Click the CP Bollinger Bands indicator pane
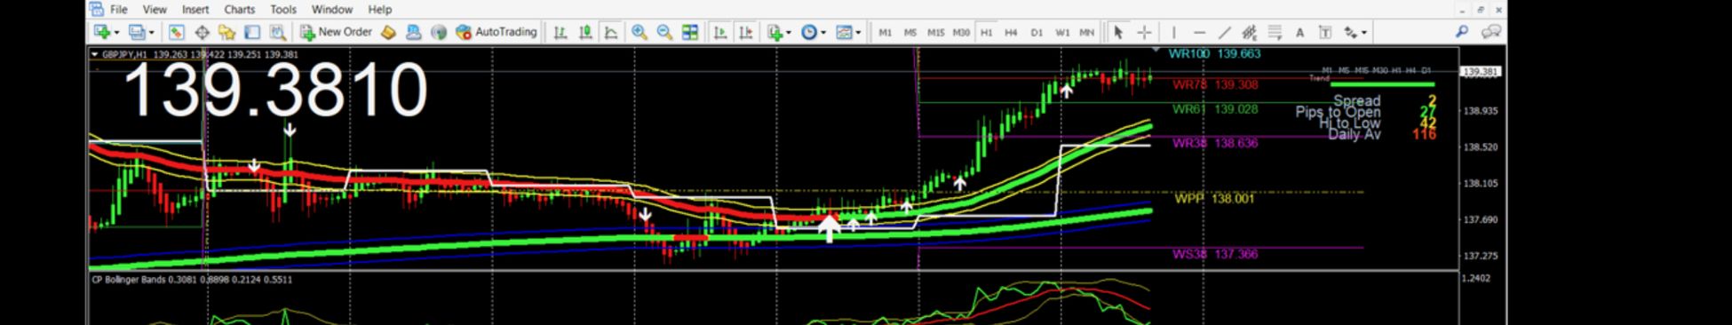Image resolution: width=1732 pixels, height=325 pixels. (773, 298)
